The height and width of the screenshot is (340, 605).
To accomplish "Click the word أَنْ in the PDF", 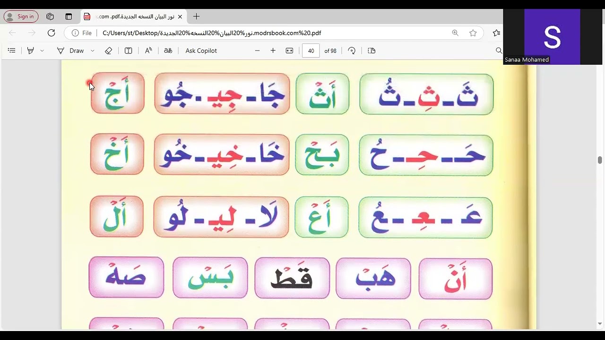I will tap(456, 279).
